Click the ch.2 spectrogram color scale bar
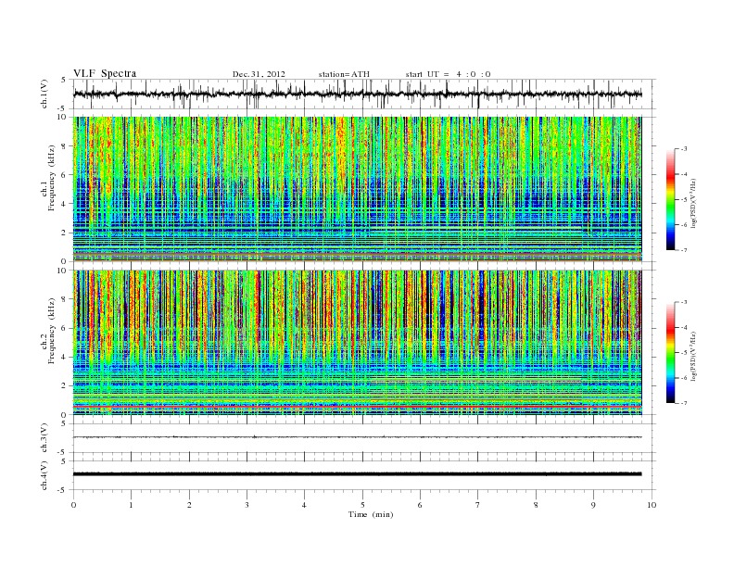Image resolution: width=734 pixels, height=567 pixels. (671, 353)
